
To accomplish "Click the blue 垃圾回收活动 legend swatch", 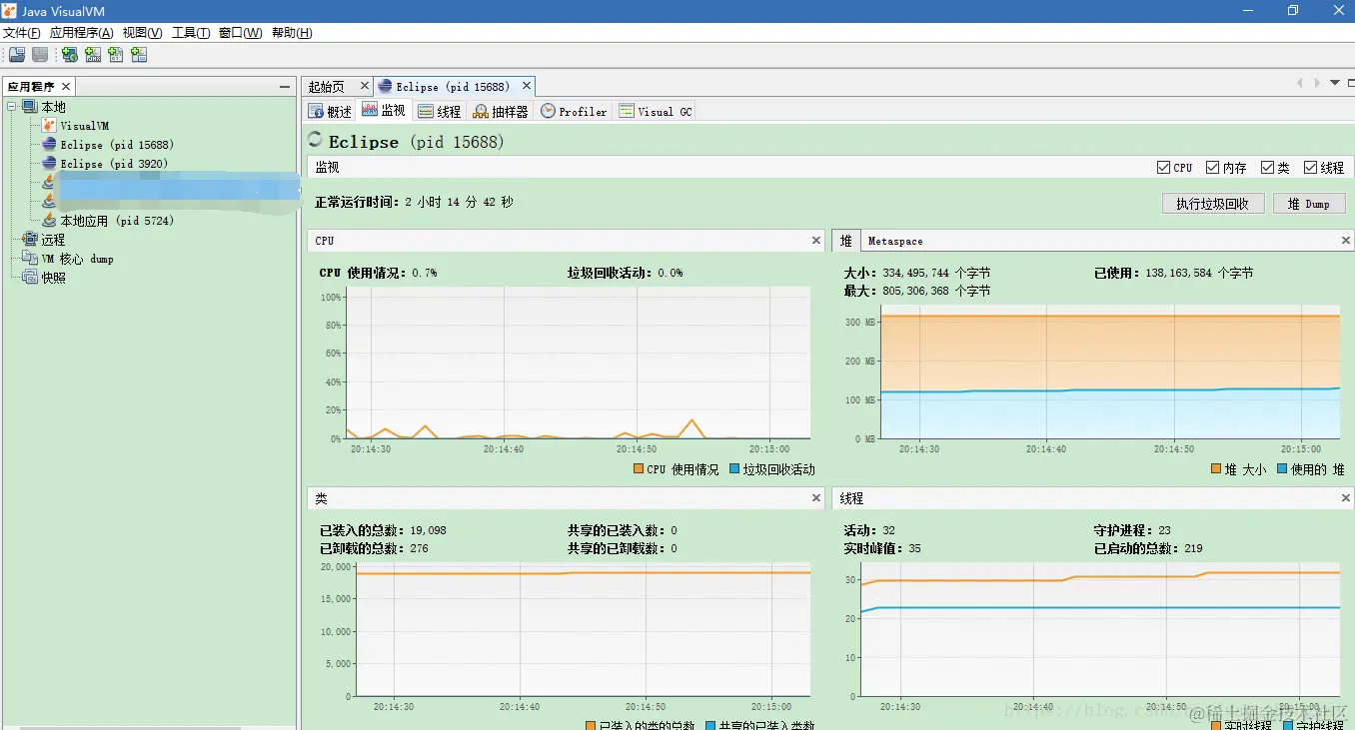I will [734, 469].
